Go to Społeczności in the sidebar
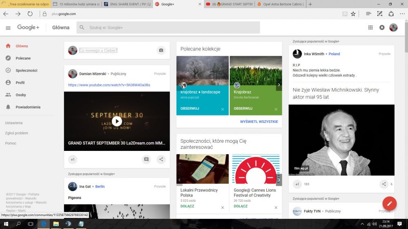408x229 pixels. pyautogui.click(x=26, y=70)
